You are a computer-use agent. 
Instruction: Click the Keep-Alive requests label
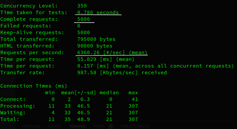[x=32, y=33]
